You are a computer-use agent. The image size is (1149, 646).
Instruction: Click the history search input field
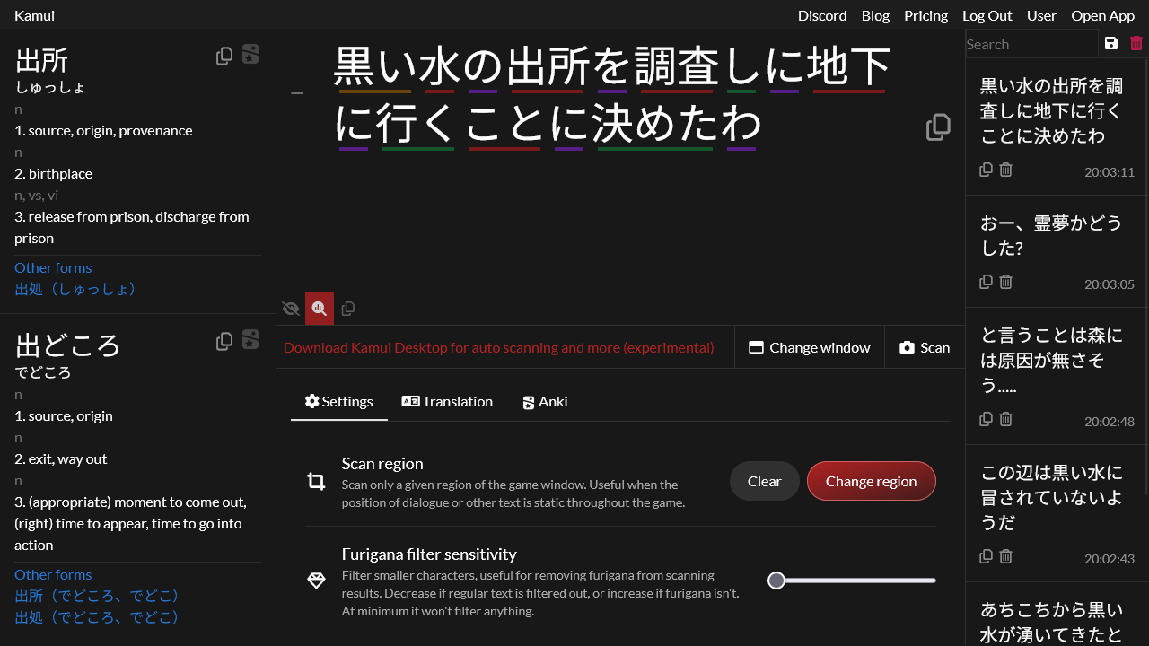click(1031, 43)
